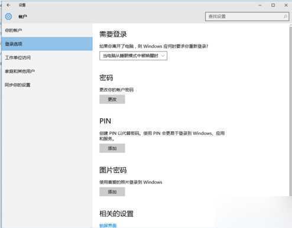Click the 帐户 title next to gear
Screen dimensions: 292x228
pos(23,17)
